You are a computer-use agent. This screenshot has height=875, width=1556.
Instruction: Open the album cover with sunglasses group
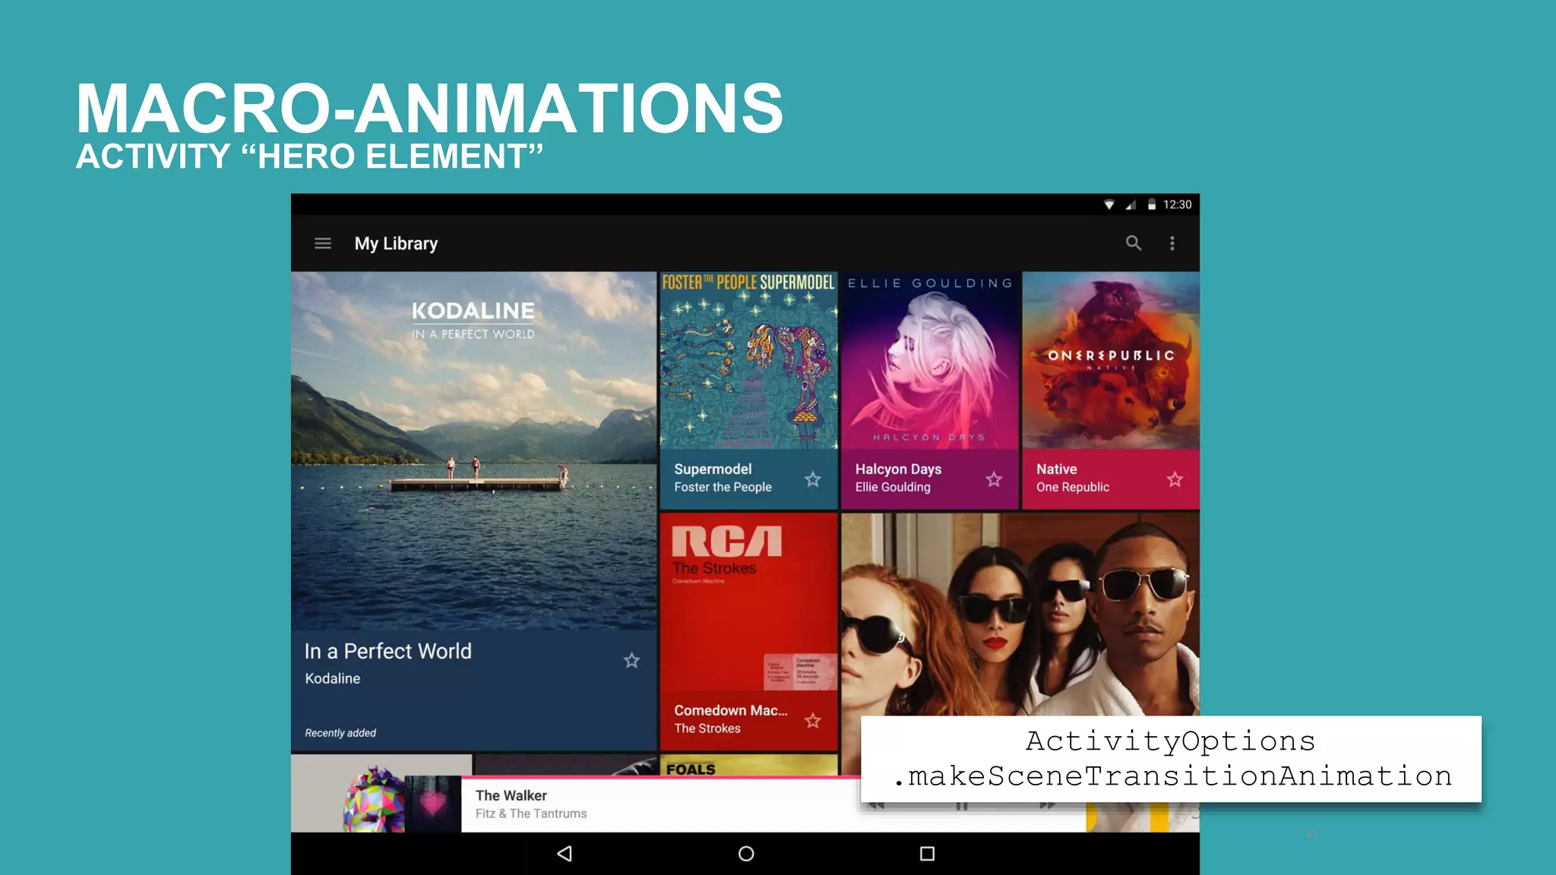click(1020, 614)
